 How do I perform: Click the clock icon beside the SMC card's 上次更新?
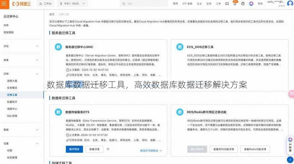[67, 70]
